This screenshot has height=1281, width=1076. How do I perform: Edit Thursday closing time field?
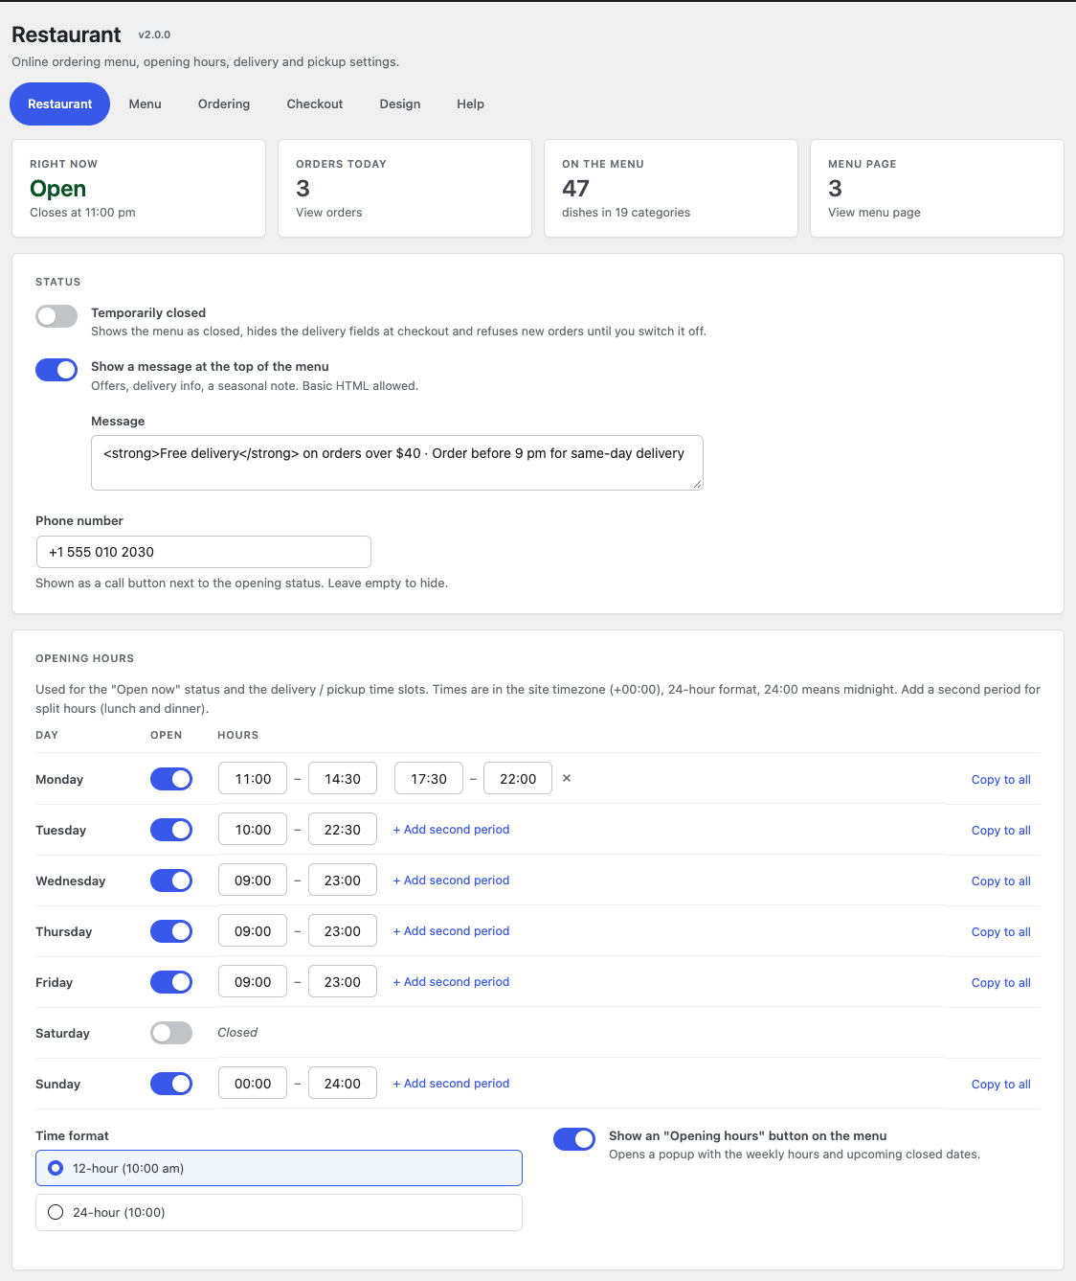[343, 931]
